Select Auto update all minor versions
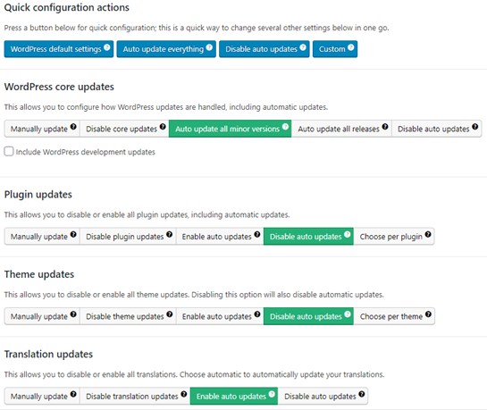The width and height of the screenshot is (487, 410). [x=231, y=129]
